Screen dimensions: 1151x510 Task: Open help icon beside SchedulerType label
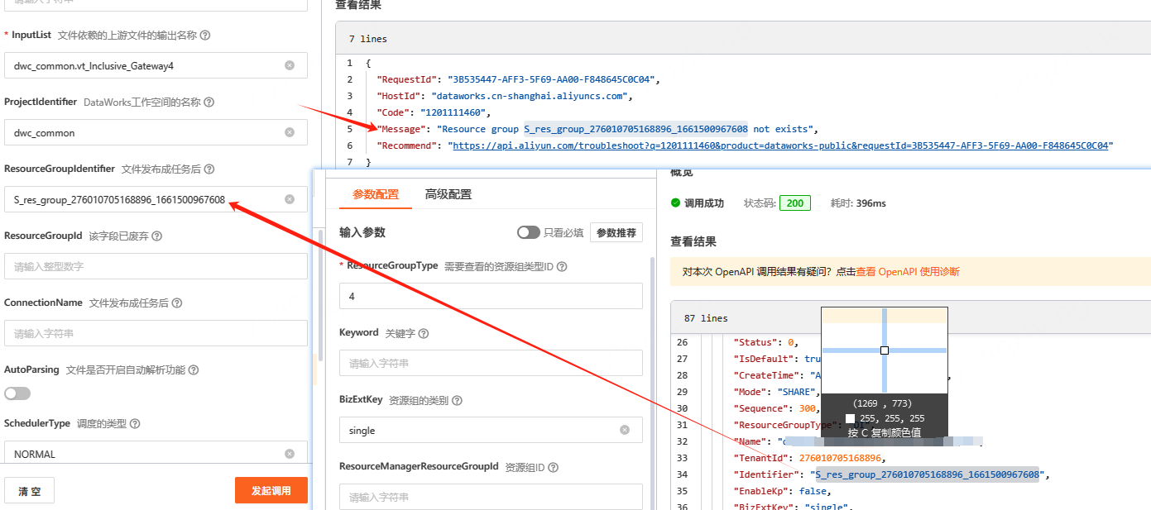tap(135, 424)
